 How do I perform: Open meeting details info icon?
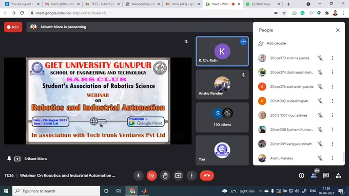pos(301,176)
